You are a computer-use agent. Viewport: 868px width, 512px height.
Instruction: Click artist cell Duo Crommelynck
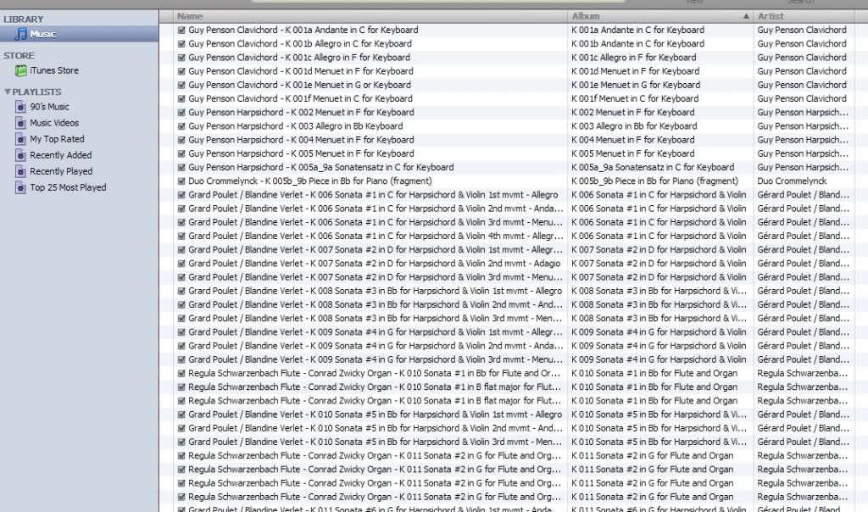792,181
